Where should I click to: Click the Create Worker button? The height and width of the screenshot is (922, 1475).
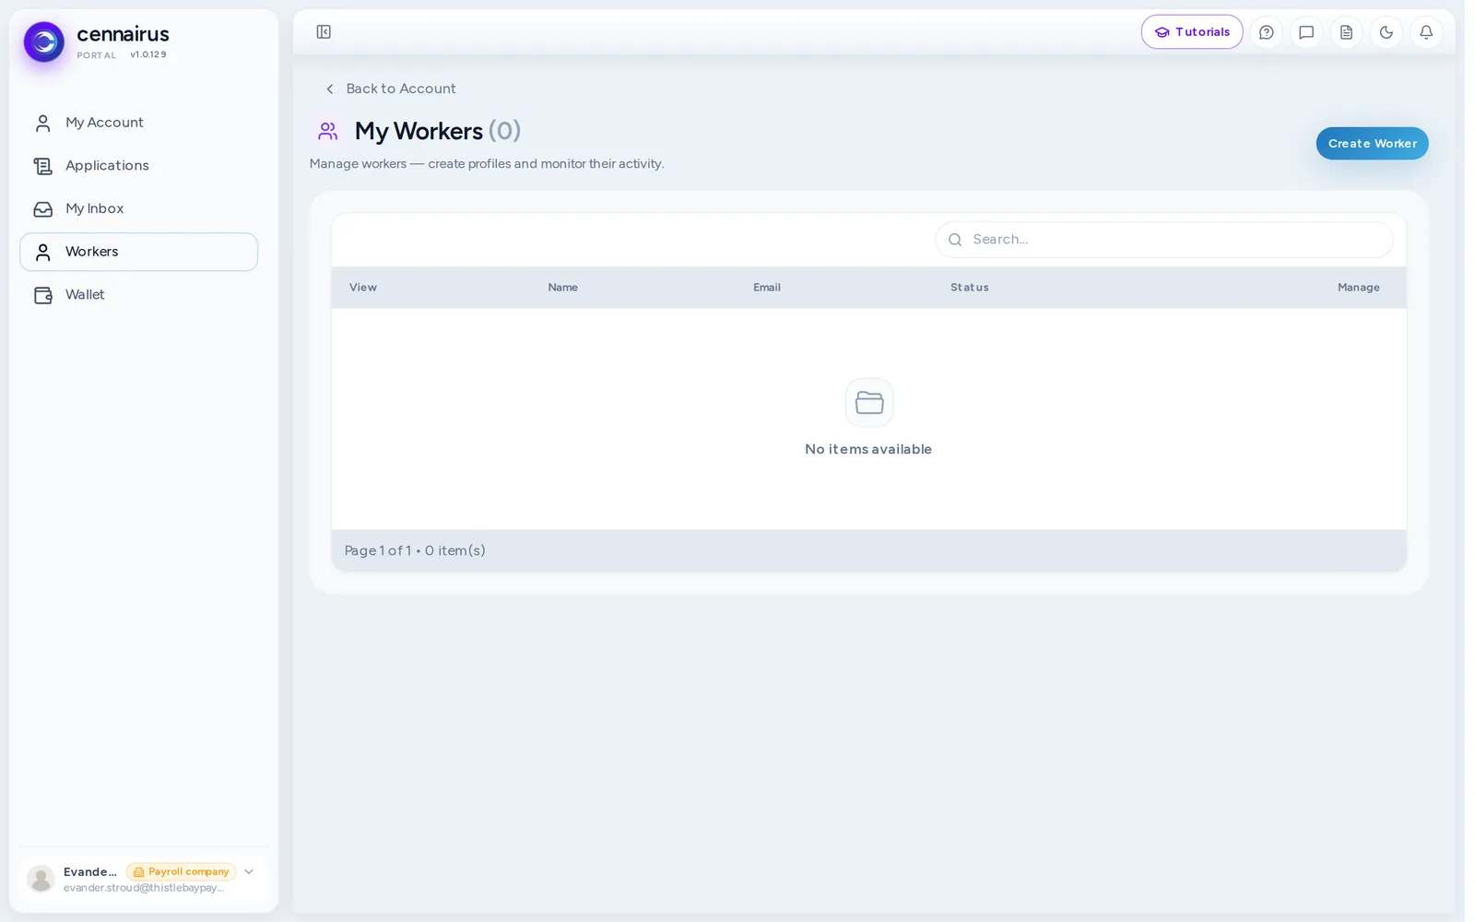click(x=1372, y=144)
